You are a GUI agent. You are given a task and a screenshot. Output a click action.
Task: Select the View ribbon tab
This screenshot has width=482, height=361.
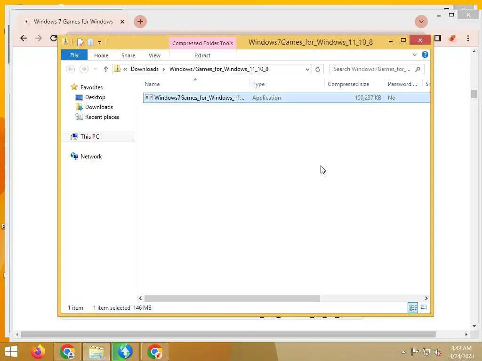[x=154, y=55]
